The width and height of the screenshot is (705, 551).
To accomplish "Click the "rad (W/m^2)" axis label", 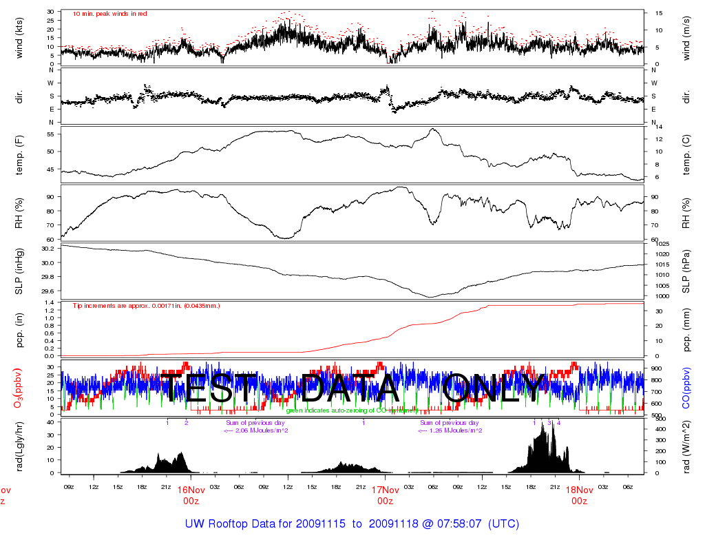I will click(686, 446).
